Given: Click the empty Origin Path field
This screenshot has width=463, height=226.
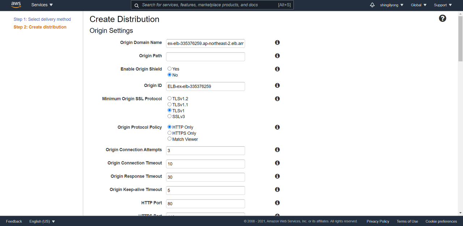Looking at the screenshot, I should (x=205, y=57).
